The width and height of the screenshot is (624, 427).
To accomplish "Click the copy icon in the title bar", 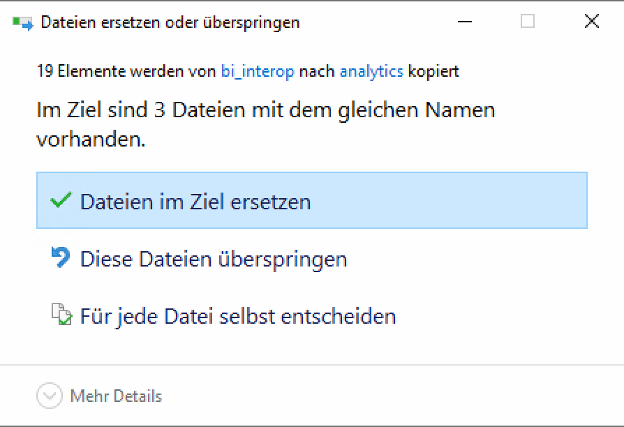I will pyautogui.click(x=23, y=22).
